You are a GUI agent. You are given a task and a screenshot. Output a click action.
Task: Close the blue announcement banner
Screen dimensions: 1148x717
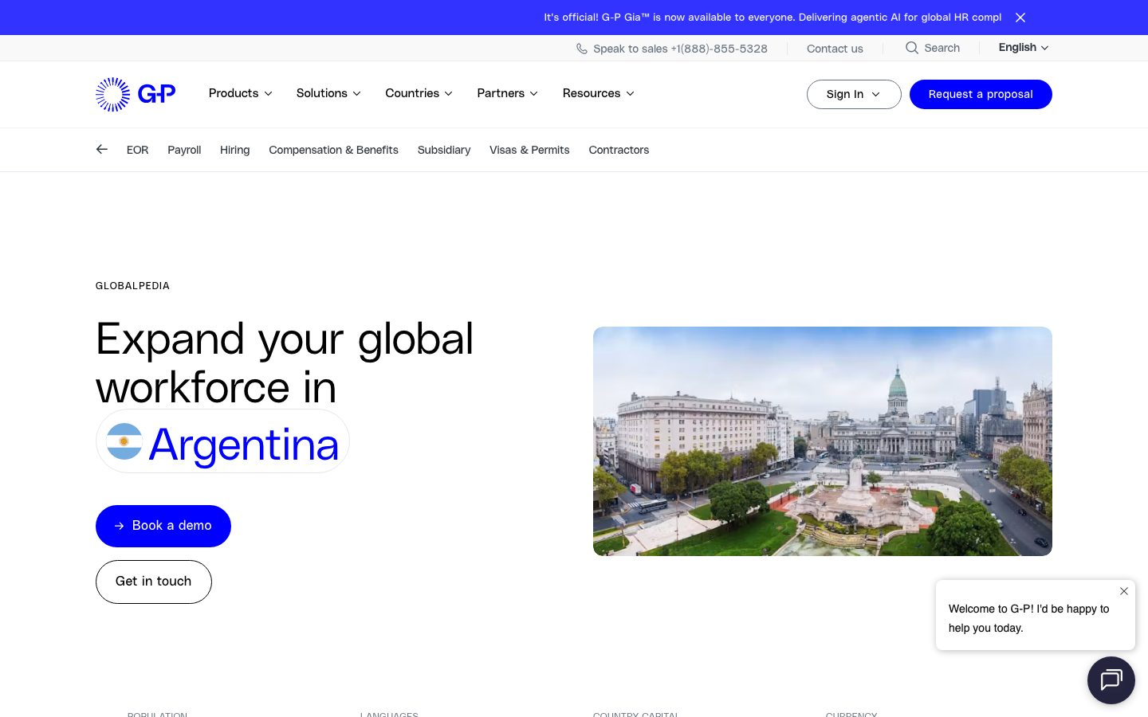coord(1020,18)
